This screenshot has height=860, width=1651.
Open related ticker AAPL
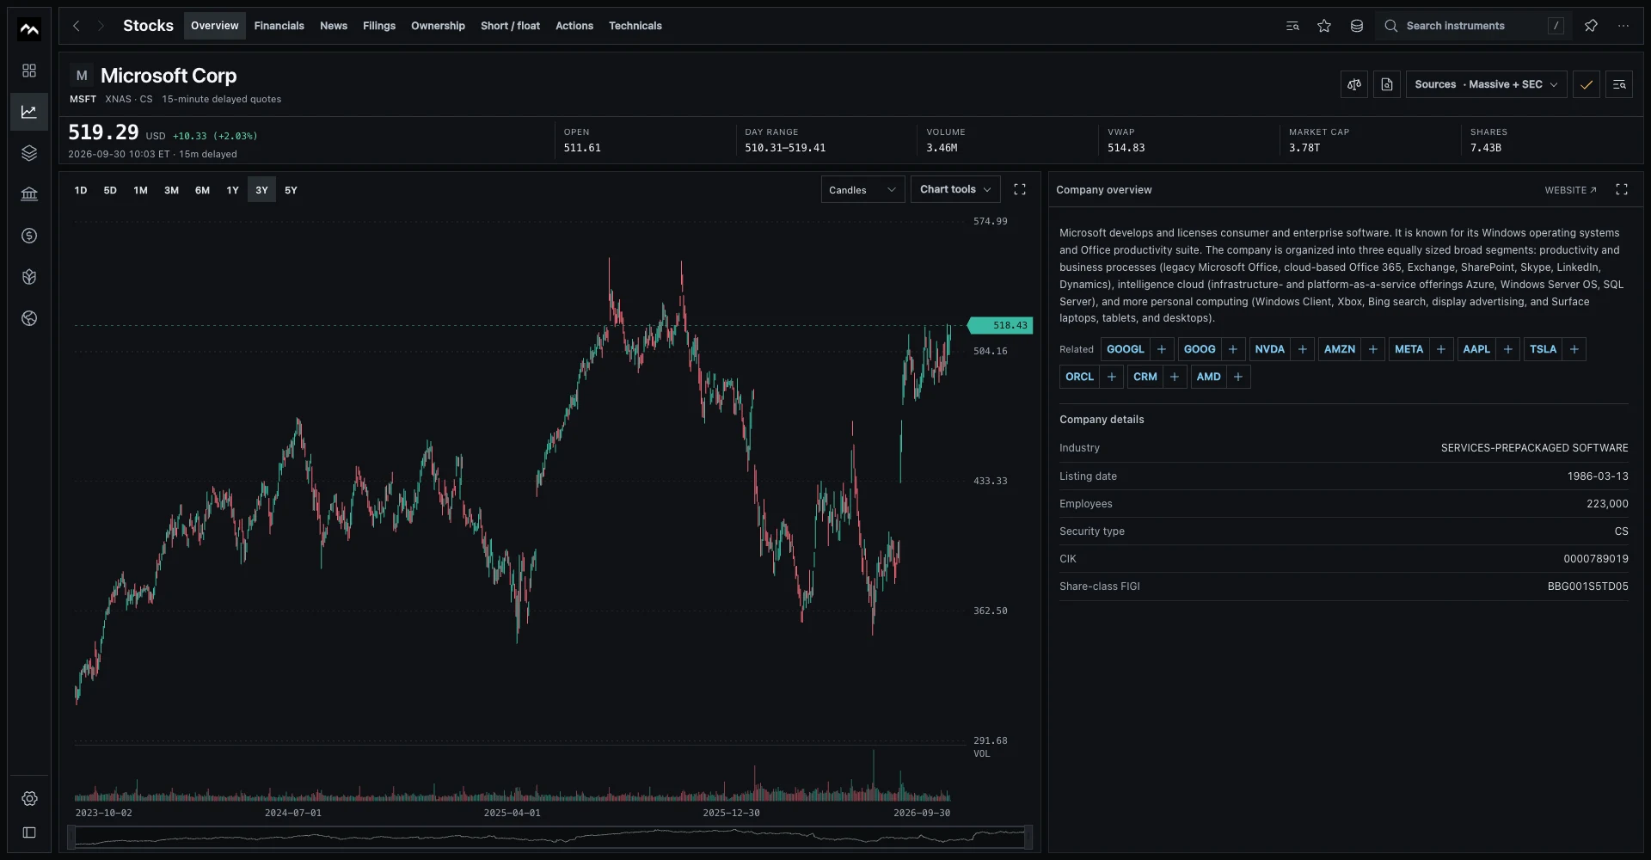click(1476, 349)
